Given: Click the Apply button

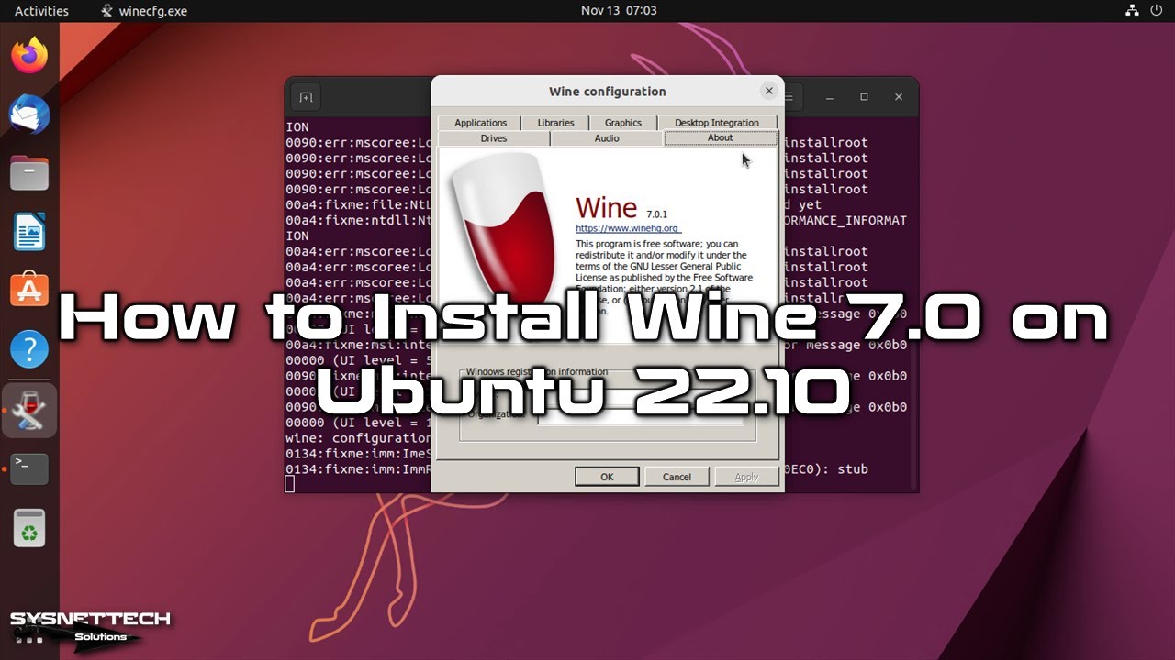Looking at the screenshot, I should pos(746,477).
